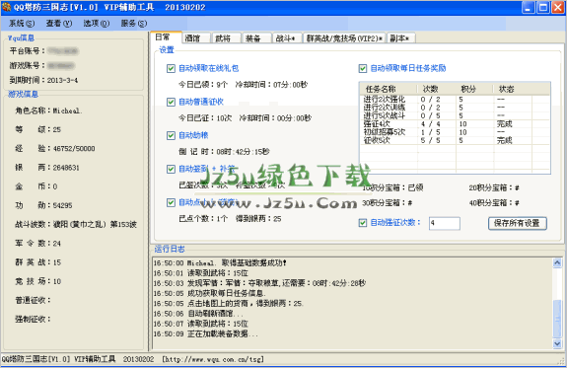Open the 系统 menu

click(x=22, y=24)
